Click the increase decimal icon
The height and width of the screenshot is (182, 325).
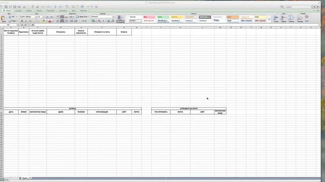click(x=108, y=21)
